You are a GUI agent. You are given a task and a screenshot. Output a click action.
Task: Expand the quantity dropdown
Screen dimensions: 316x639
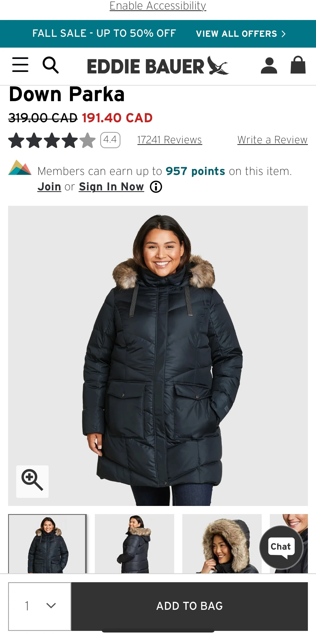click(x=40, y=606)
